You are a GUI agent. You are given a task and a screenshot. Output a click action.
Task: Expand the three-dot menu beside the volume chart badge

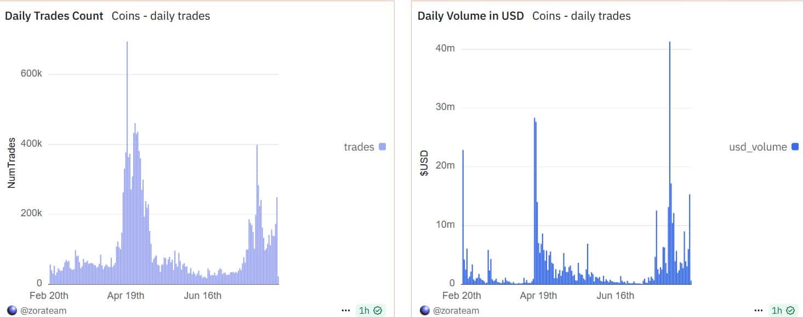[759, 309]
